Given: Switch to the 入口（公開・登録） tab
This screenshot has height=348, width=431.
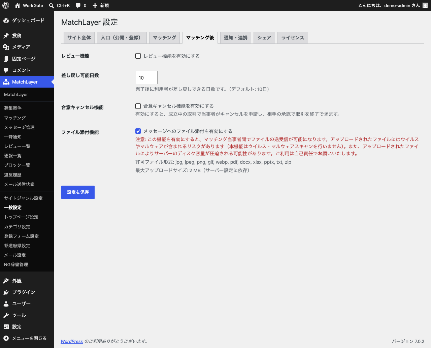Looking at the screenshot, I should pos(122,38).
